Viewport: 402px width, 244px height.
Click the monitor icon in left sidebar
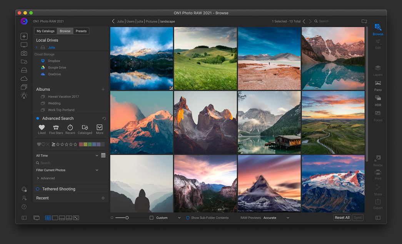tap(24, 45)
